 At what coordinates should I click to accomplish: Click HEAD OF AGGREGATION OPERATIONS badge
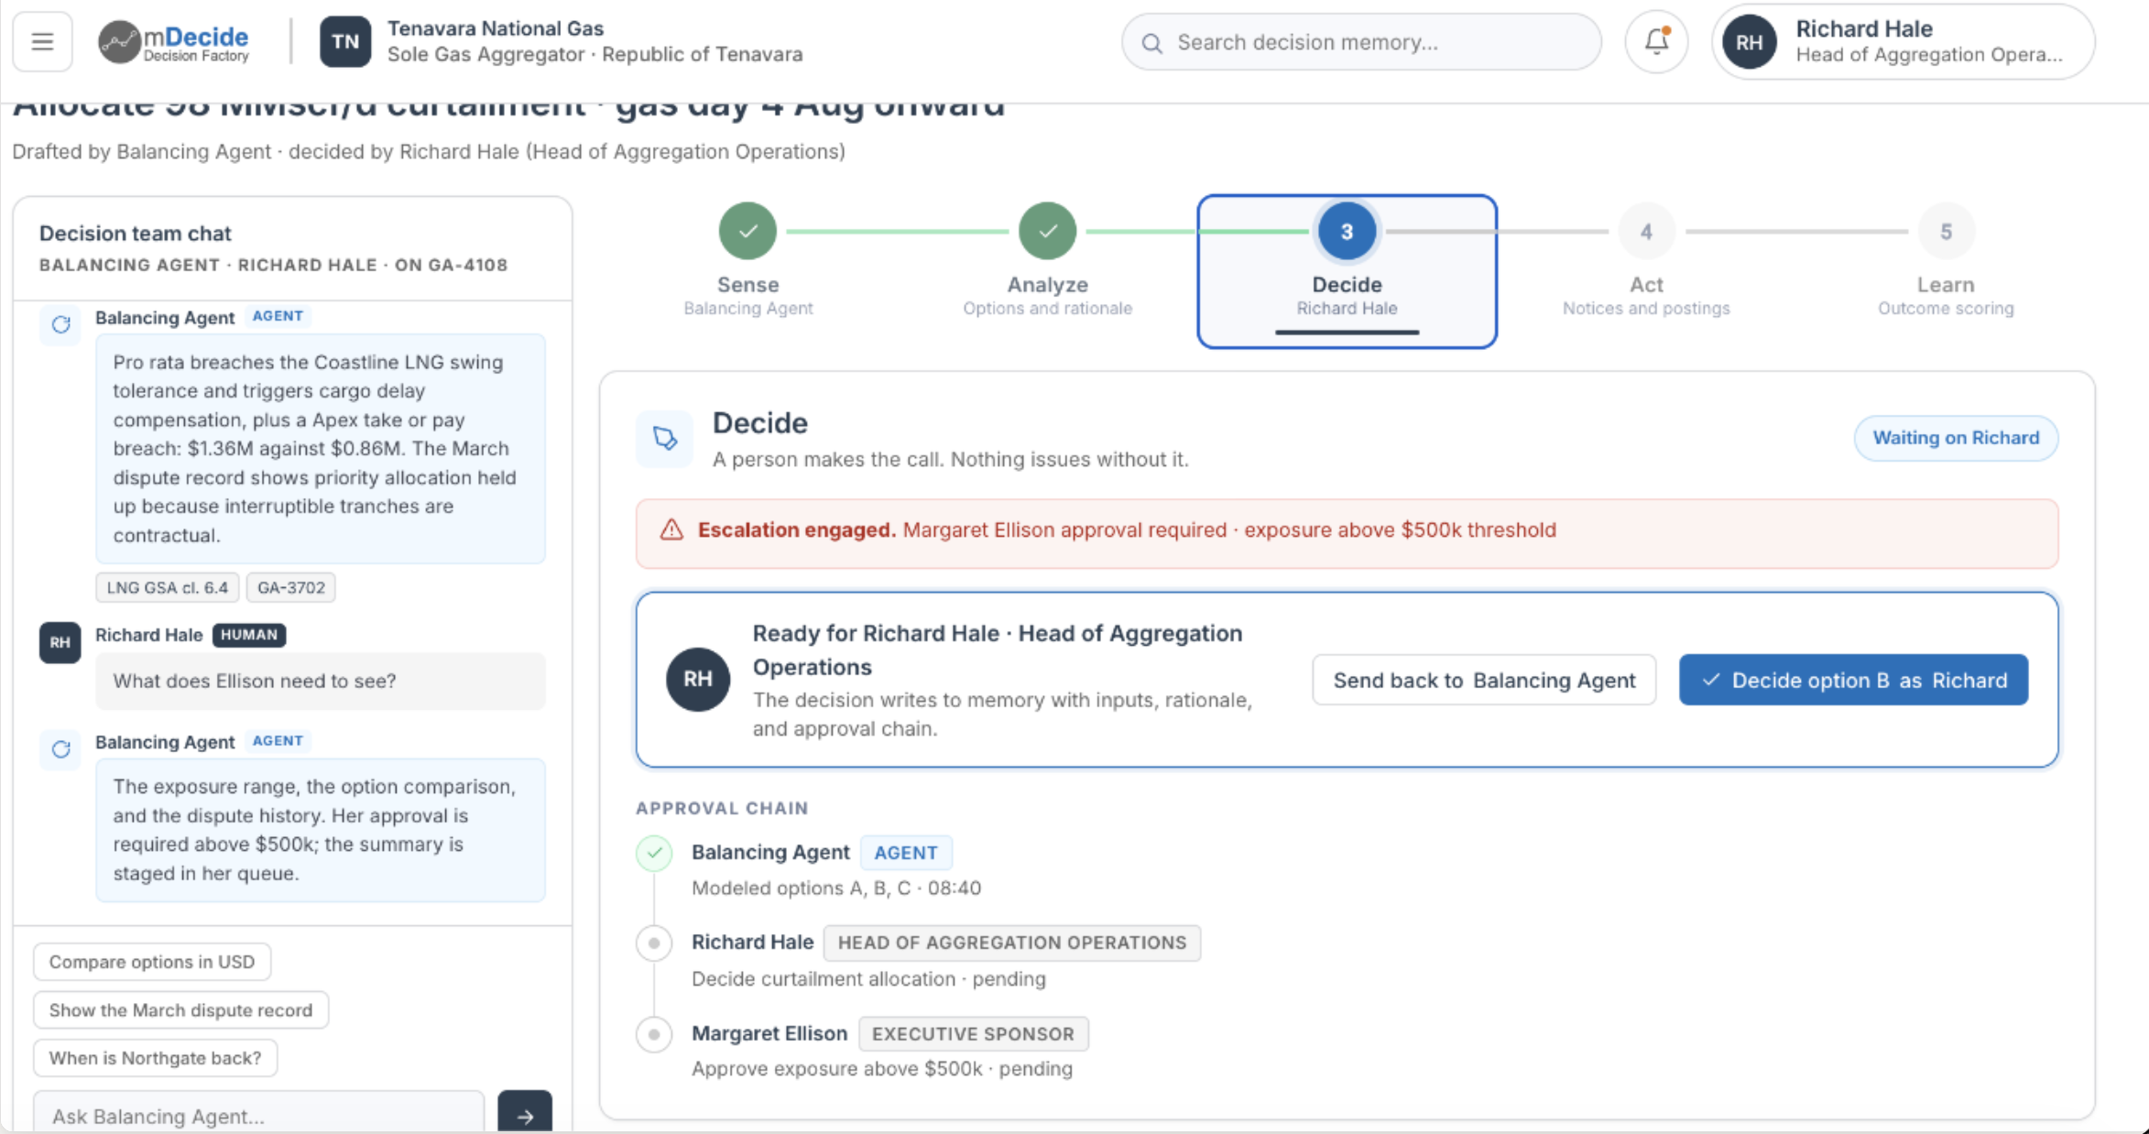(x=1011, y=943)
